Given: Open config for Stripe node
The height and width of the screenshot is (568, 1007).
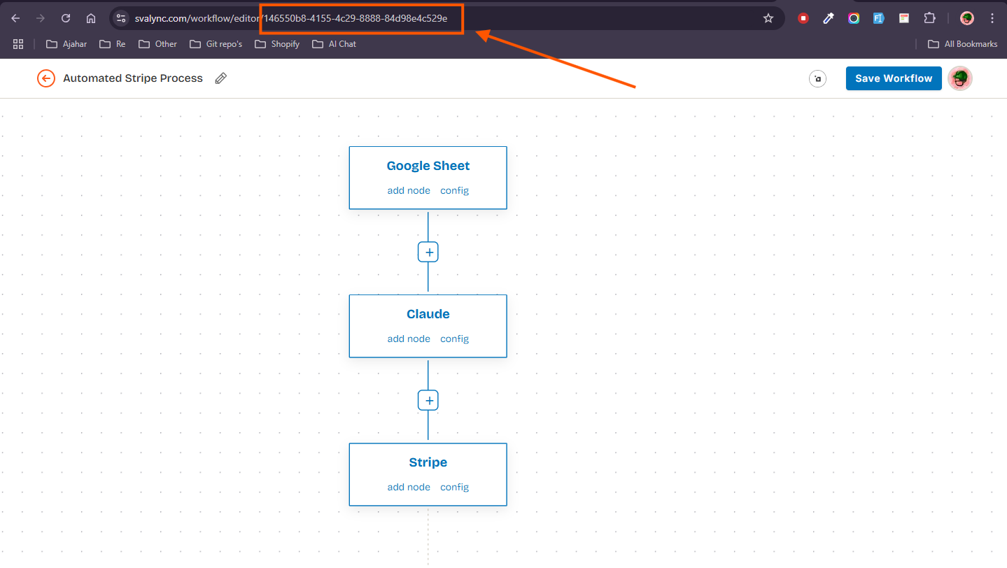Looking at the screenshot, I should pos(454,487).
